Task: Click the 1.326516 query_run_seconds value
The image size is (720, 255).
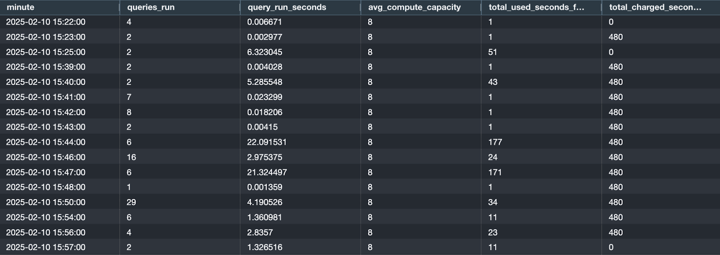Action: click(265, 247)
